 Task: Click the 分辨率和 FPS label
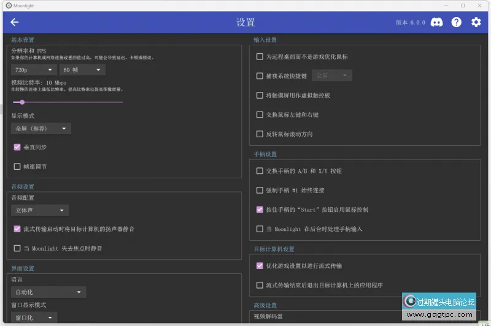(x=29, y=51)
